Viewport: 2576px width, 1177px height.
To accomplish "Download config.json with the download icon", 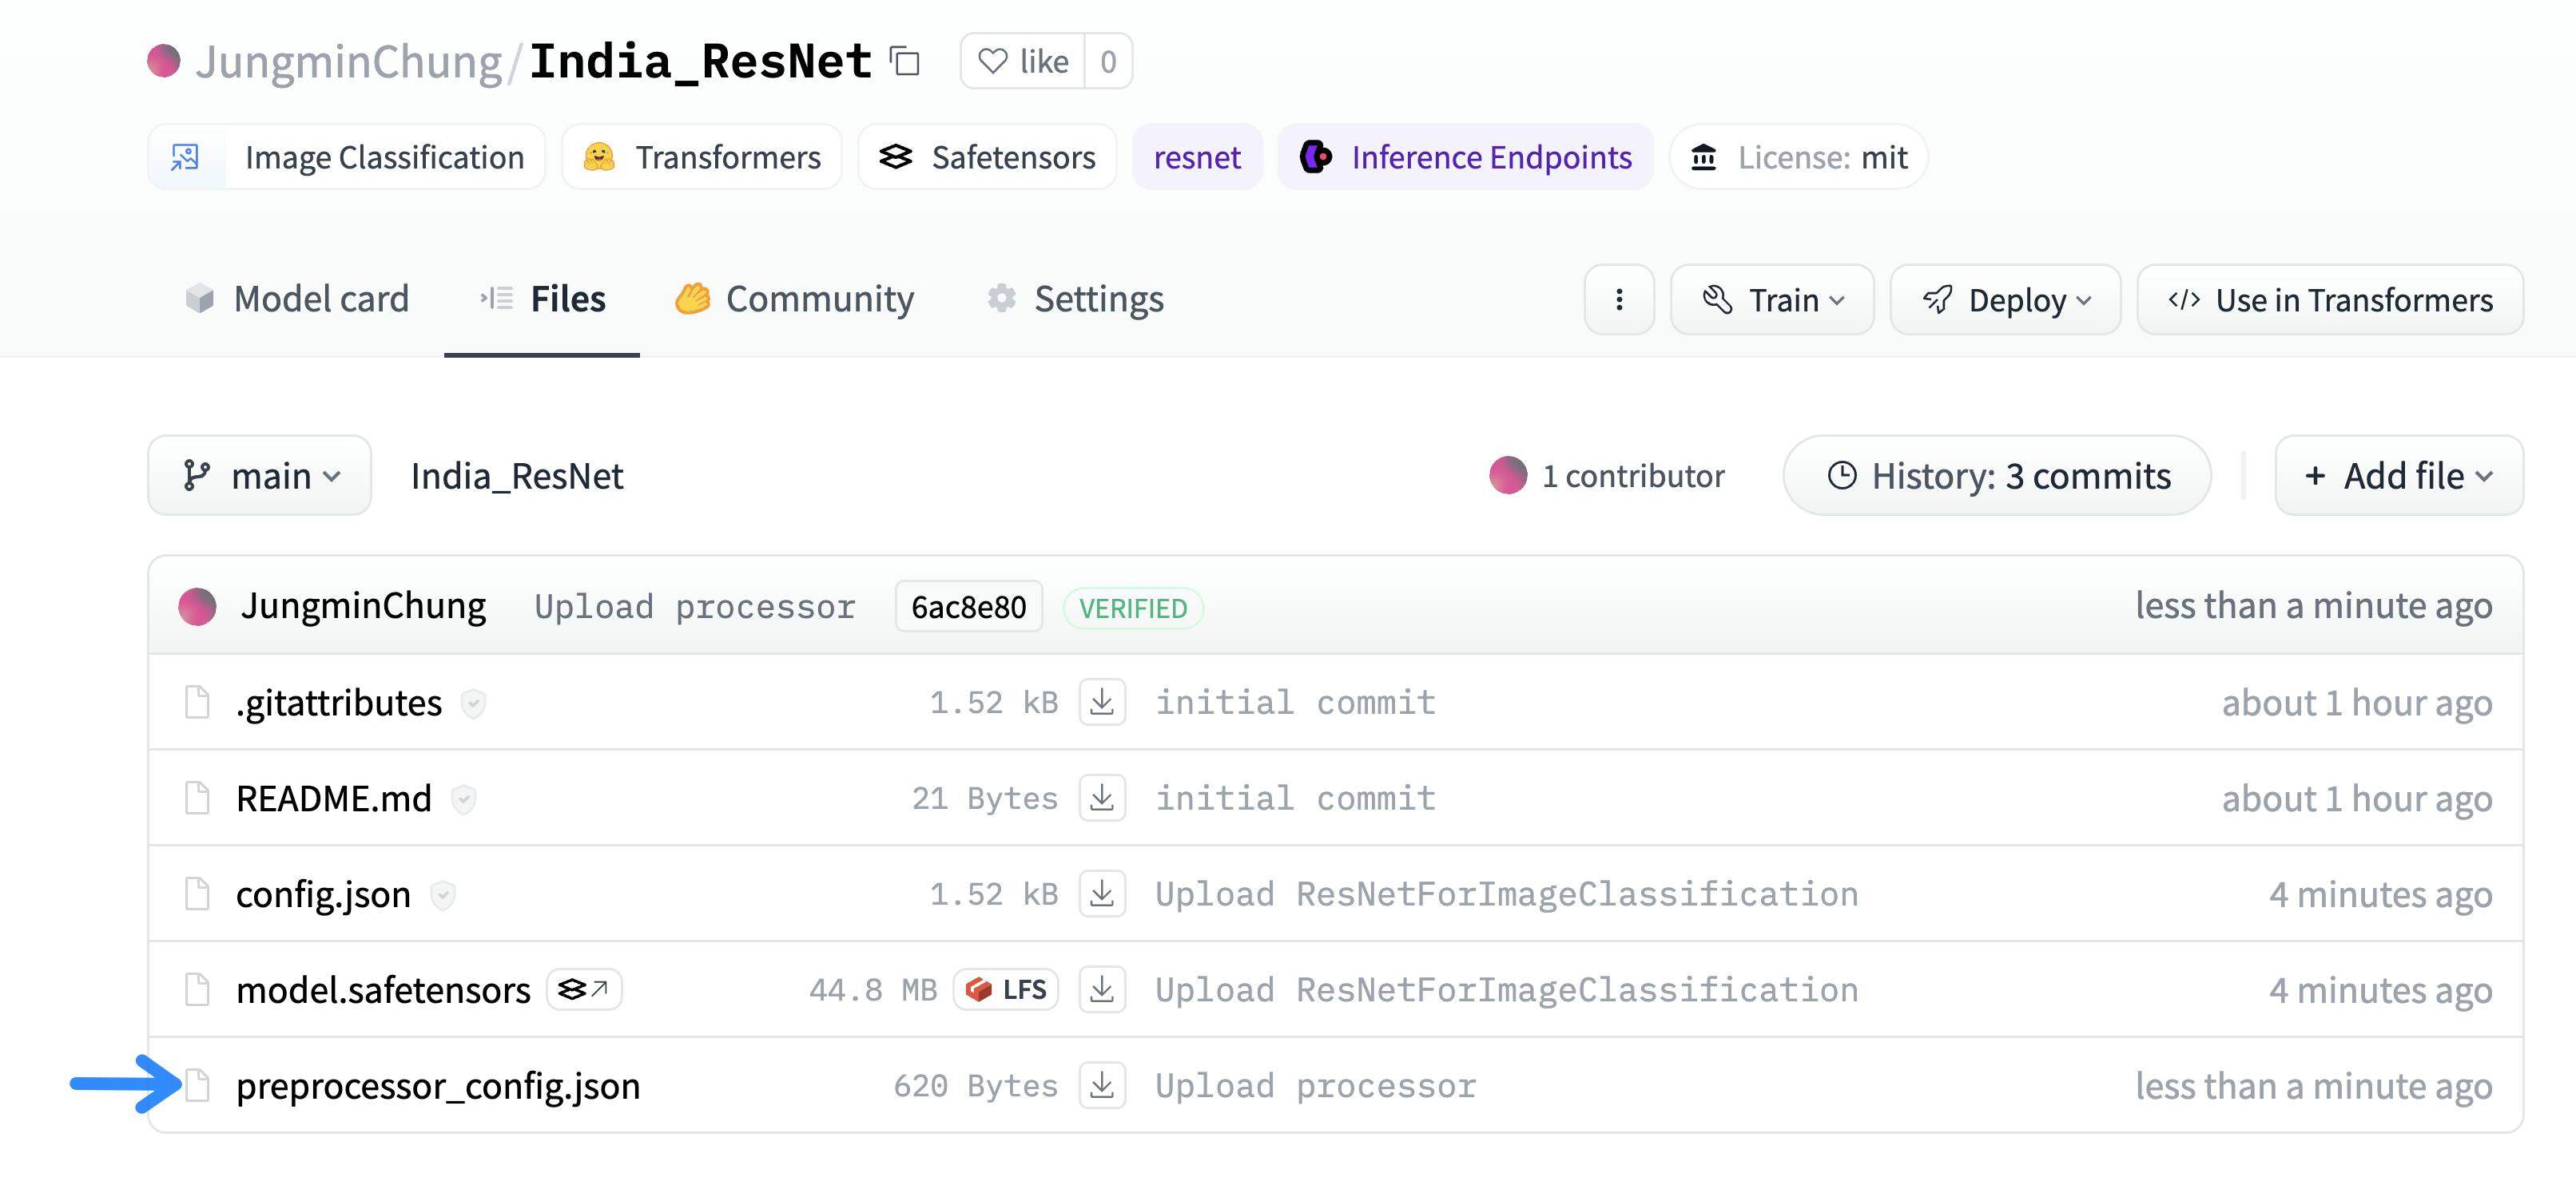I will click(x=1102, y=894).
